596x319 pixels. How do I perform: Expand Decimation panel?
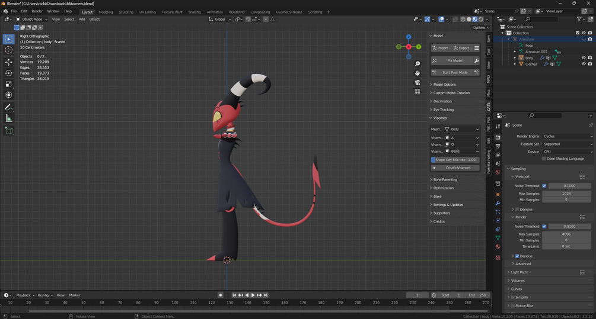(x=442, y=101)
